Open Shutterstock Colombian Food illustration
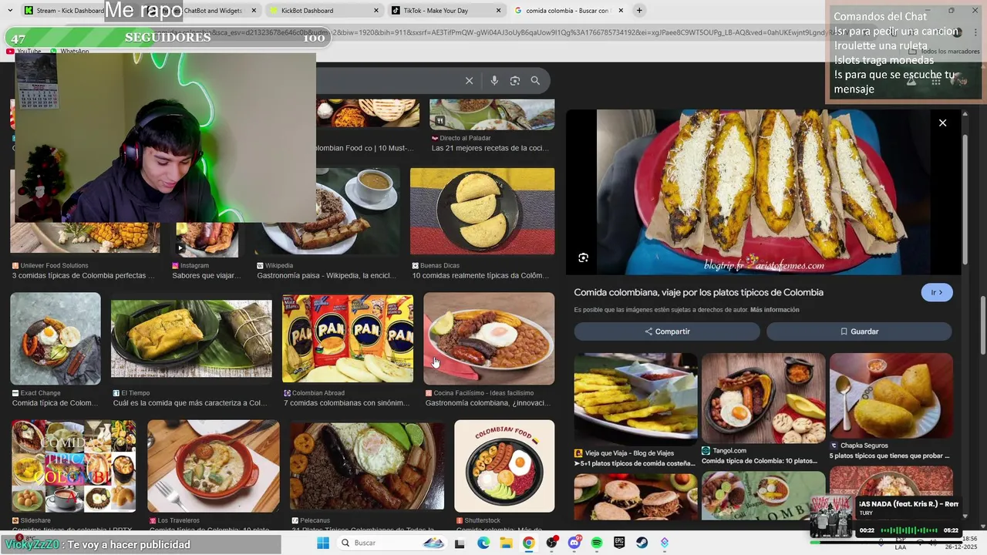 (x=504, y=466)
